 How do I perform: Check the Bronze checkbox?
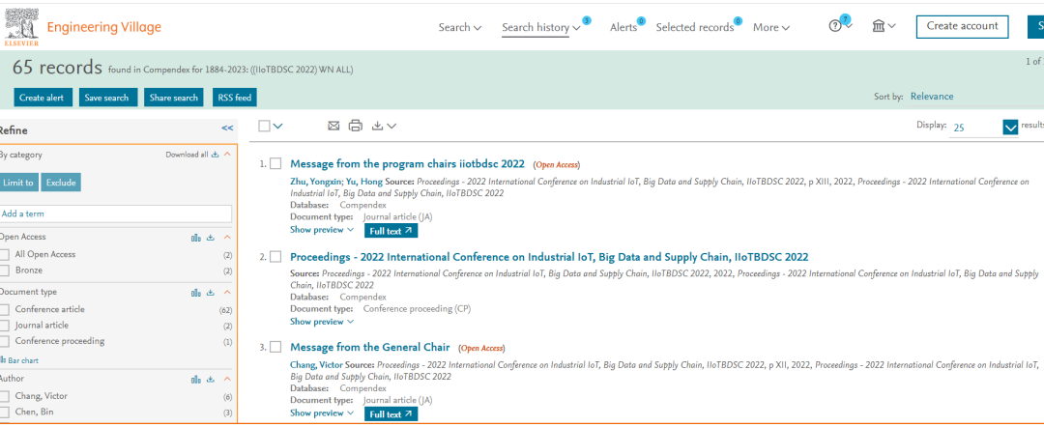click(5, 270)
